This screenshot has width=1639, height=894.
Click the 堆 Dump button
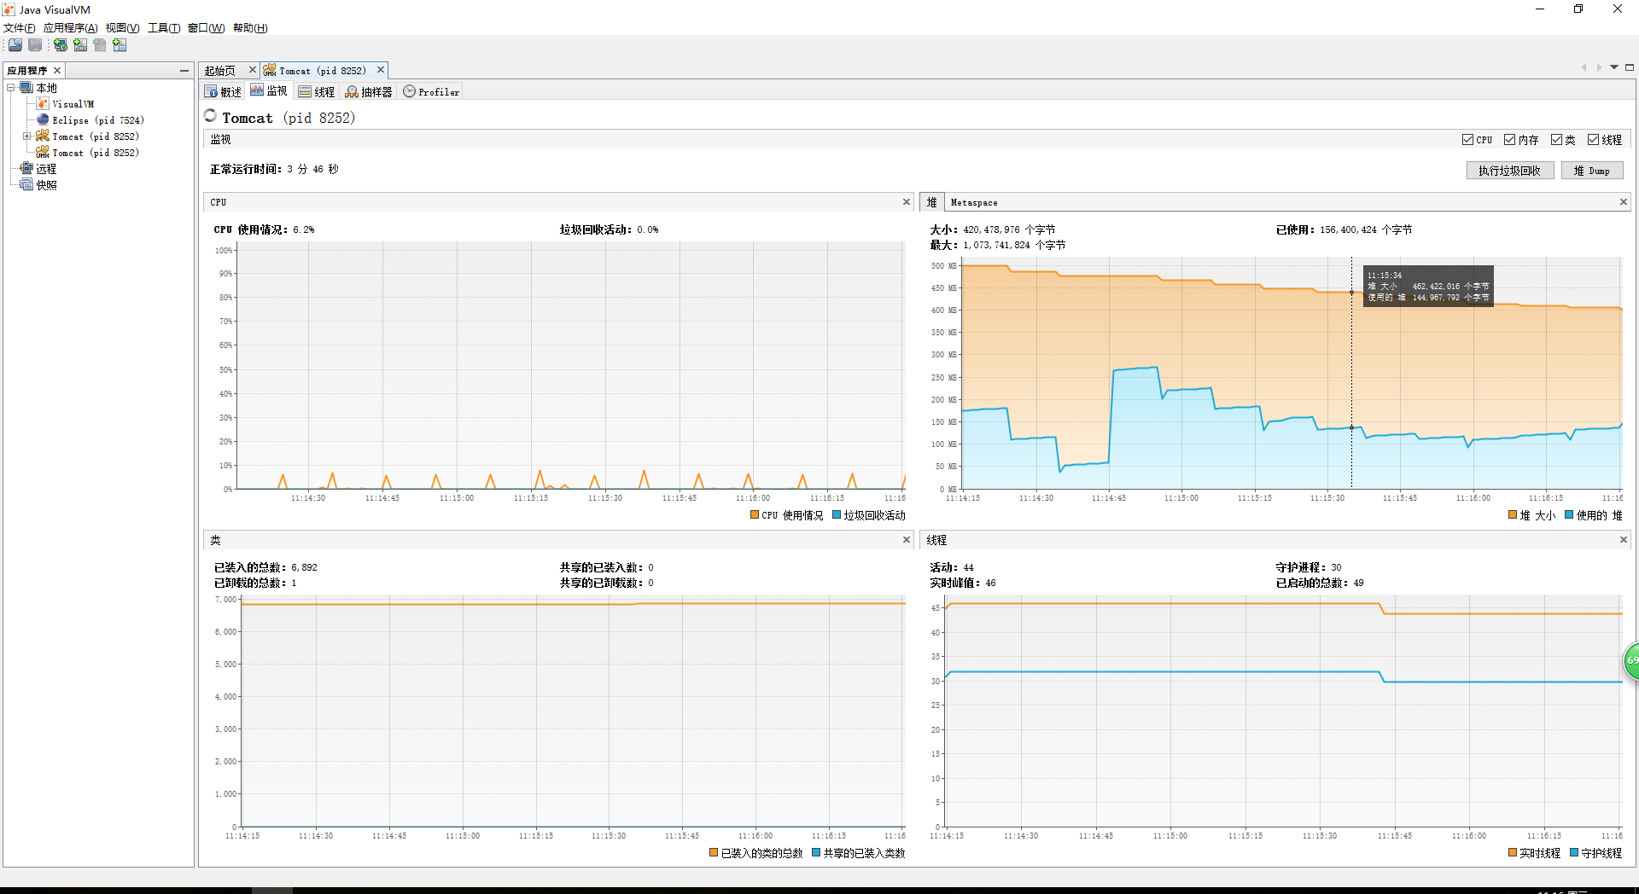[1592, 171]
